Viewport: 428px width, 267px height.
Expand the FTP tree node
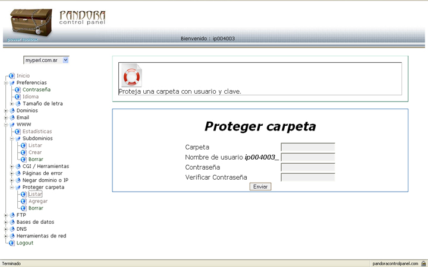pyautogui.click(x=5, y=215)
